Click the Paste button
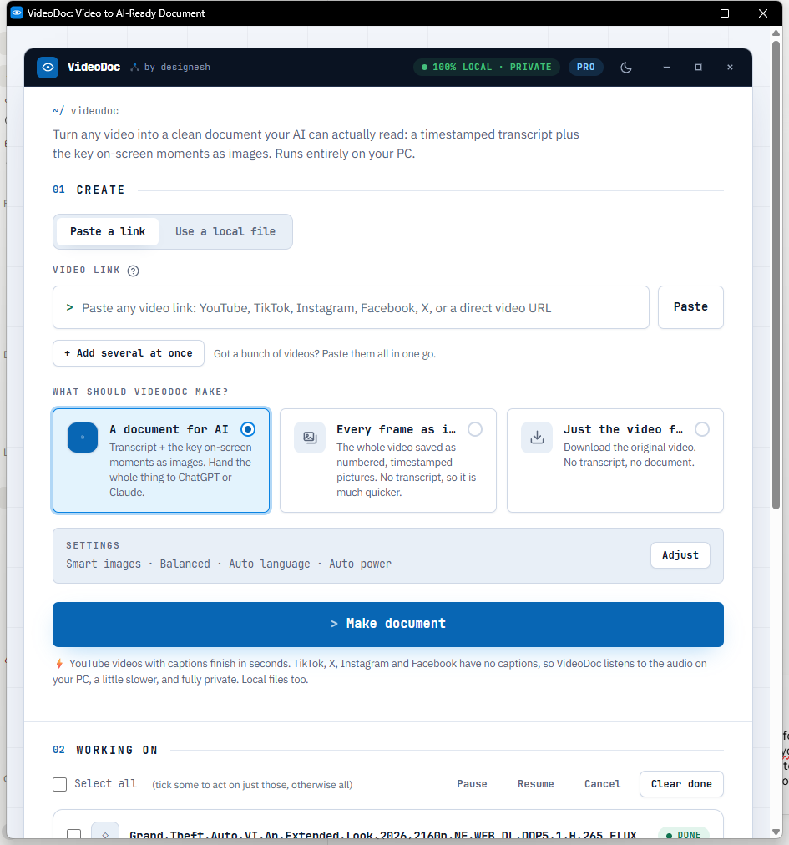Screen dimensions: 789x845 pyautogui.click(x=690, y=307)
